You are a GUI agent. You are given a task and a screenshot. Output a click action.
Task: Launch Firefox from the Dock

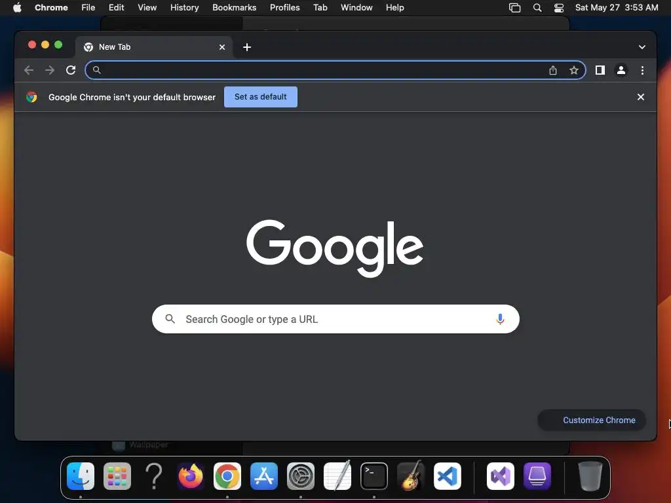pos(191,476)
